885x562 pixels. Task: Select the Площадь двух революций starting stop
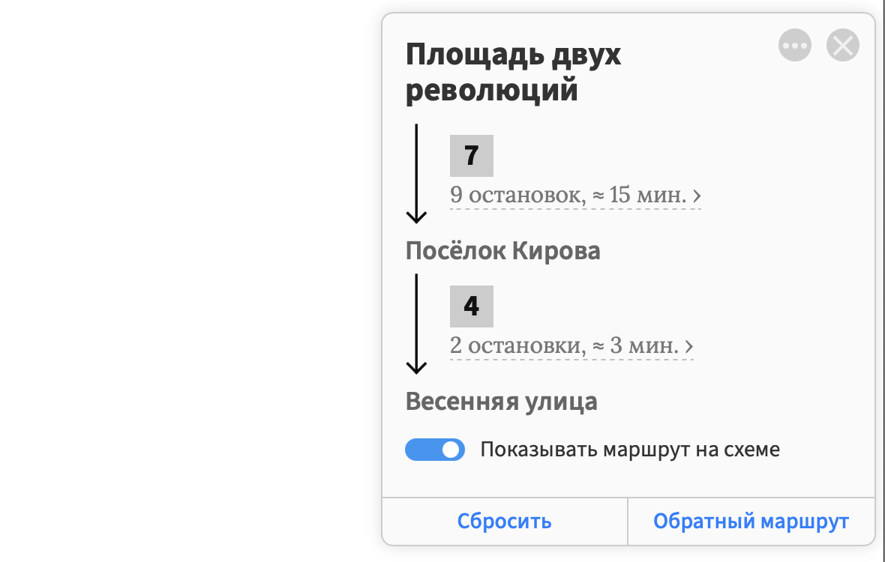point(513,72)
